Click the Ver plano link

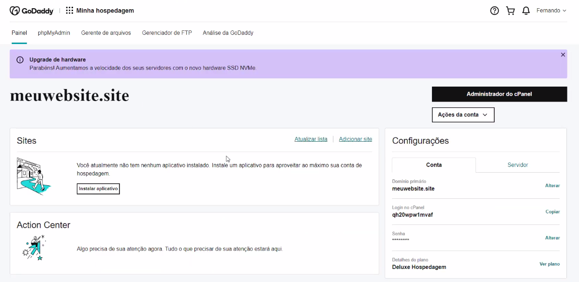point(550,264)
